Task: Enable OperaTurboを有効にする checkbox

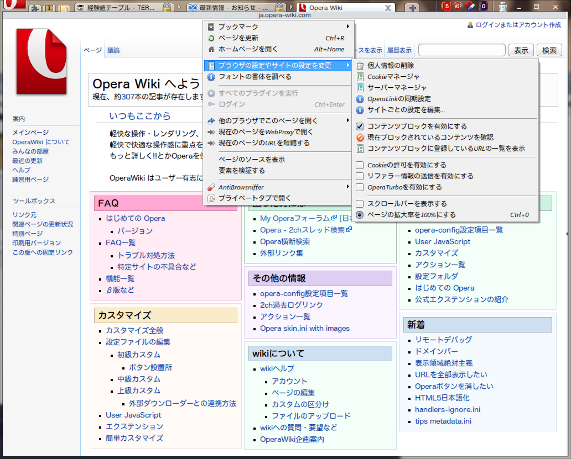Action: tap(360, 187)
